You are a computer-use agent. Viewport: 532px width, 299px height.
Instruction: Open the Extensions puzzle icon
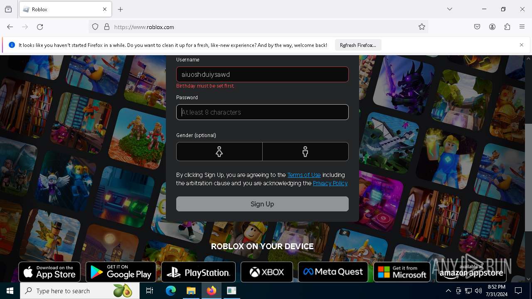click(507, 27)
